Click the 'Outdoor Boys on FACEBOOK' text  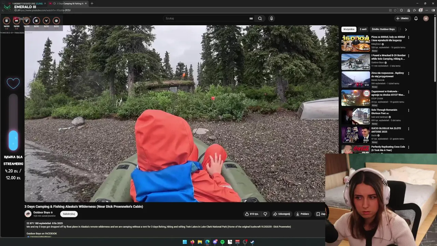(42, 234)
